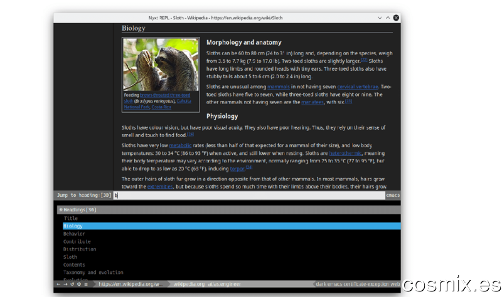
Task: Go back using the status bar arrow
Action: (x=58, y=284)
